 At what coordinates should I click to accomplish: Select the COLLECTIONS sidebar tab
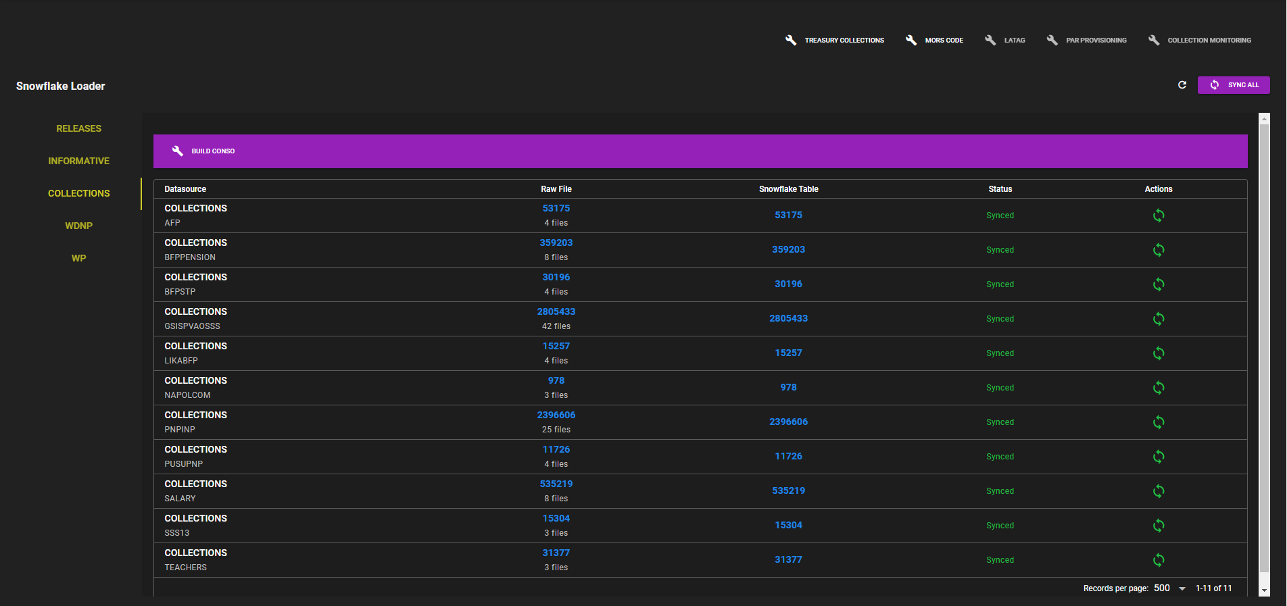pos(78,193)
